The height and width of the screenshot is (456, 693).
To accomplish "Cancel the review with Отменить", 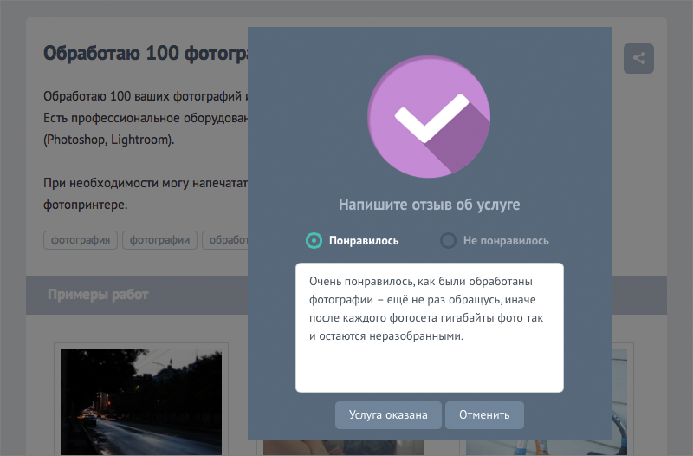I will (484, 415).
